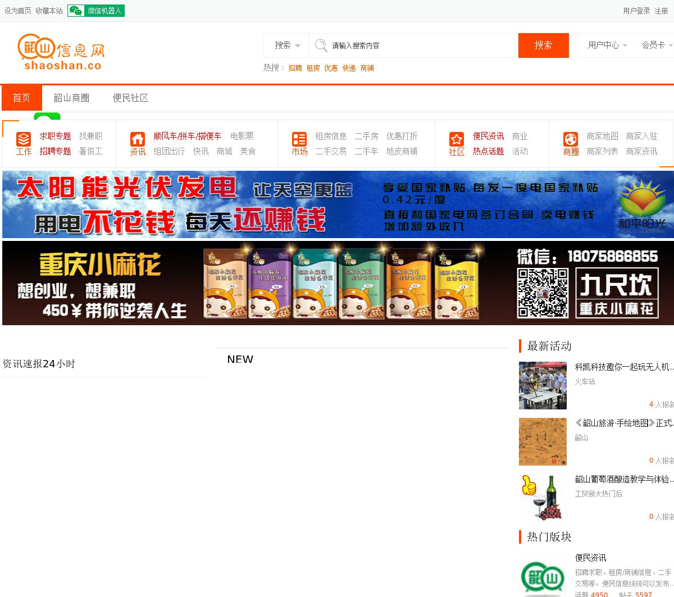
Task: Open the hand-drawn map thumbnail
Action: point(543,441)
